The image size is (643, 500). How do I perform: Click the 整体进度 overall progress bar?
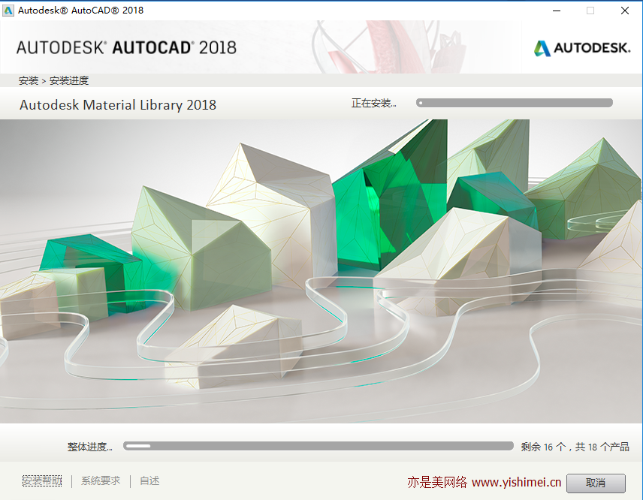(x=318, y=446)
